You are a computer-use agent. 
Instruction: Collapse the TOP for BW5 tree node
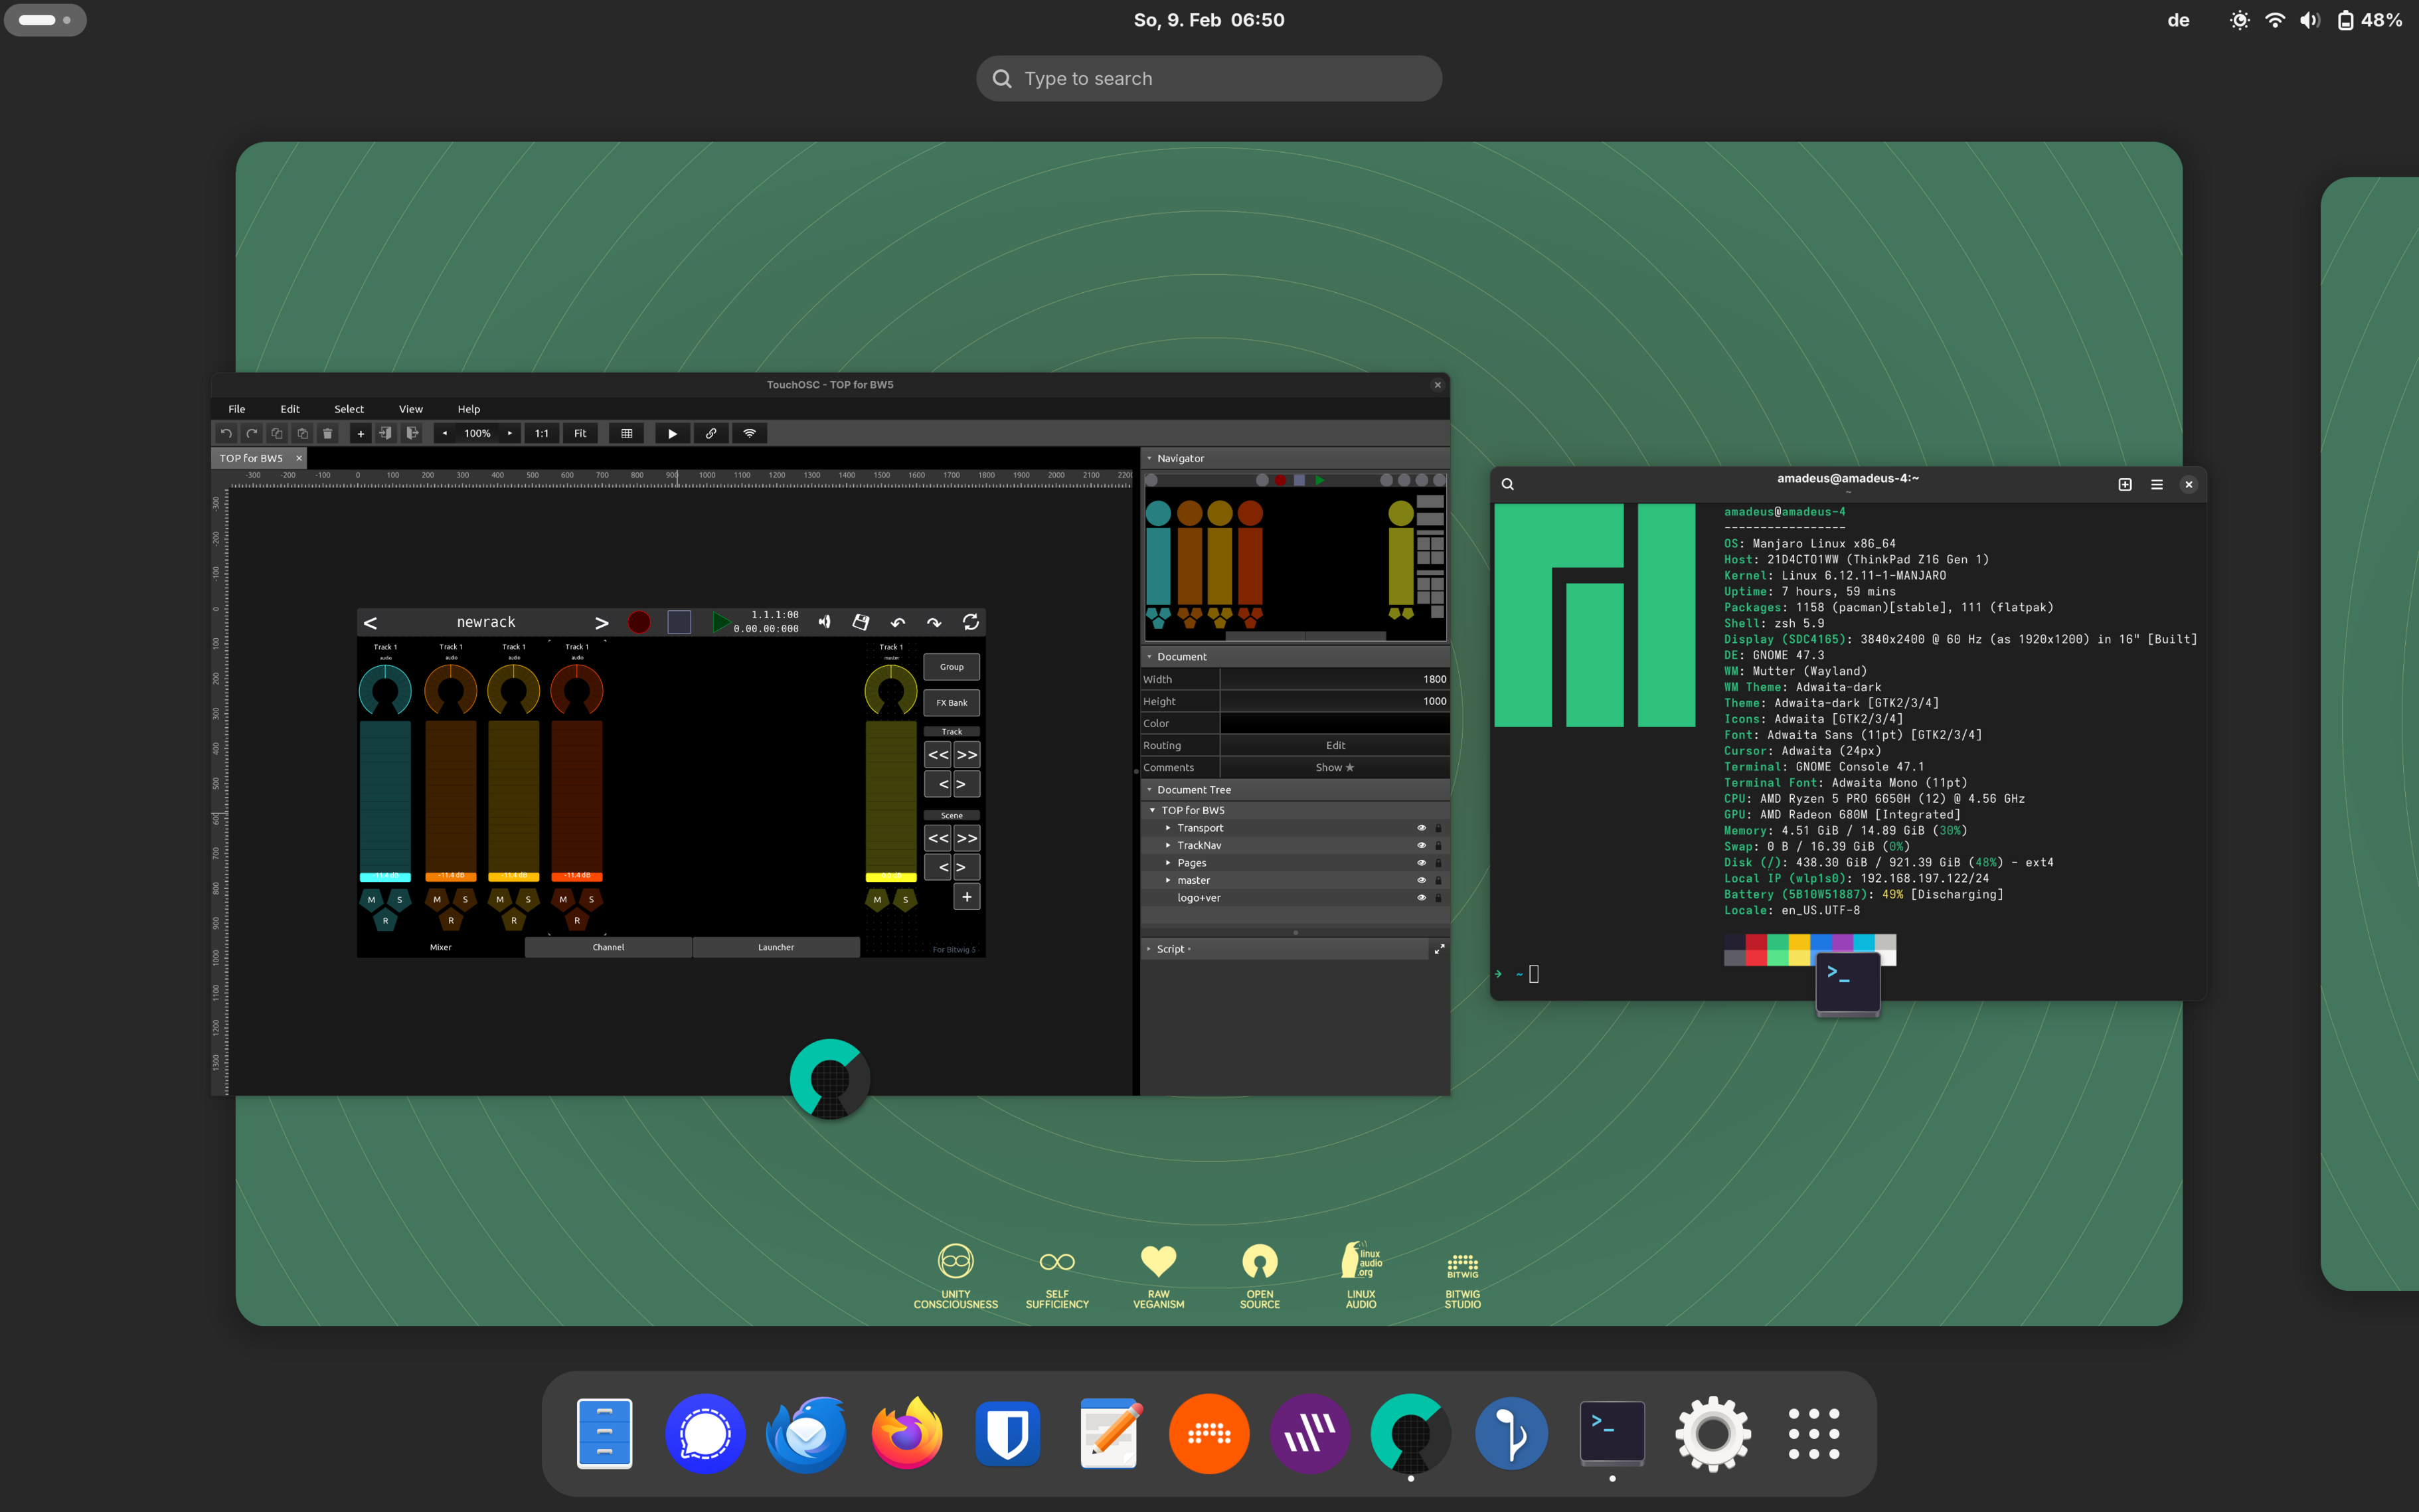[x=1153, y=810]
